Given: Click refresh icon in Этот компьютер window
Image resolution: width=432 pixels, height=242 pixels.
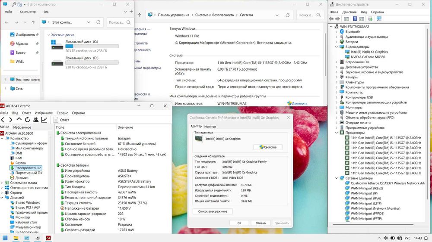Looking at the screenshot, I should coord(98,22).
